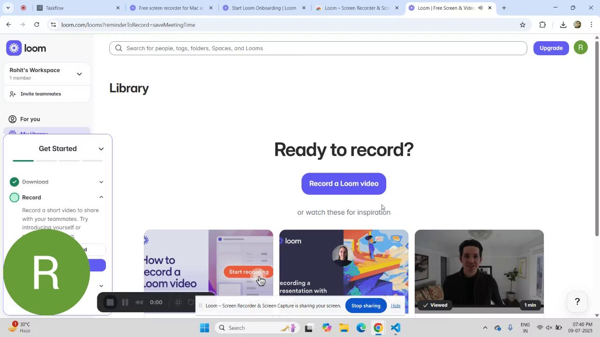Open File Explorer from the taskbar

point(344,328)
